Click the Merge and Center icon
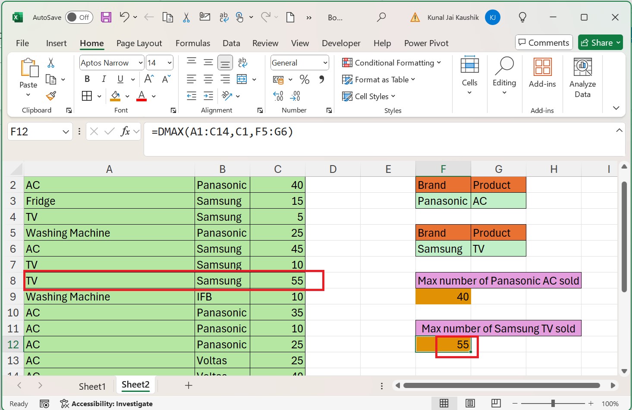The image size is (632, 410). coord(242,79)
